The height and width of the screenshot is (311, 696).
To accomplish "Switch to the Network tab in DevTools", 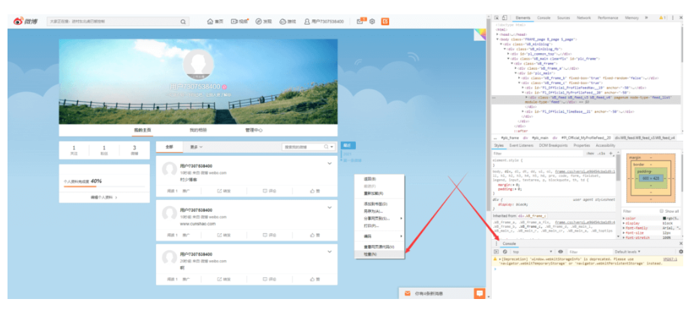I will pyautogui.click(x=583, y=16).
